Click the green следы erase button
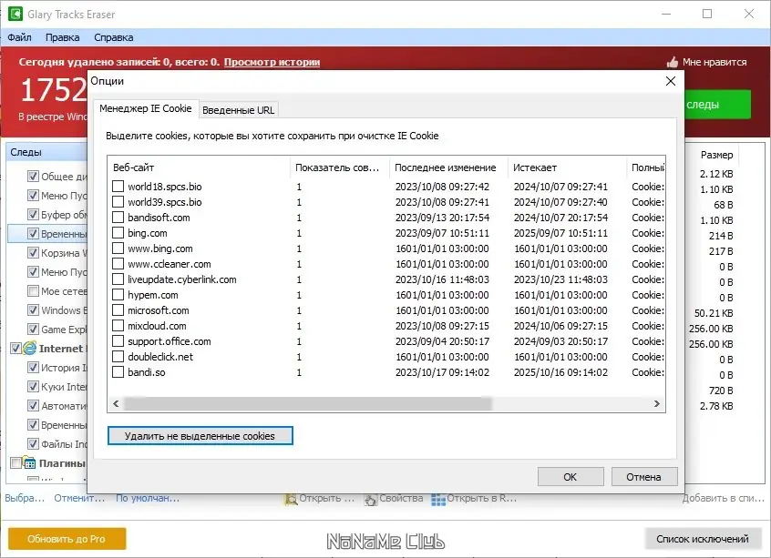Image resolution: width=771 pixels, height=558 pixels. point(718,104)
